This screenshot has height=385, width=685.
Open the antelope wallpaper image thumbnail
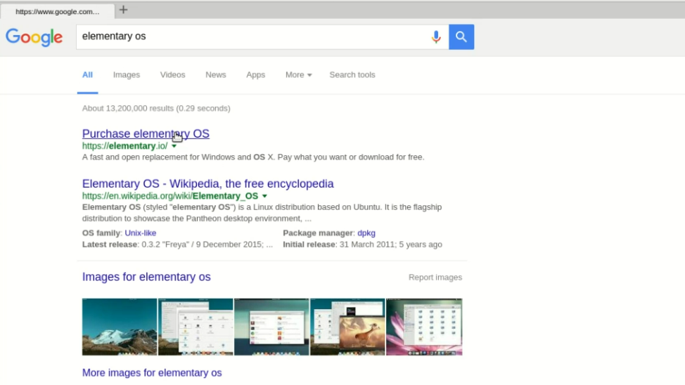click(x=347, y=327)
